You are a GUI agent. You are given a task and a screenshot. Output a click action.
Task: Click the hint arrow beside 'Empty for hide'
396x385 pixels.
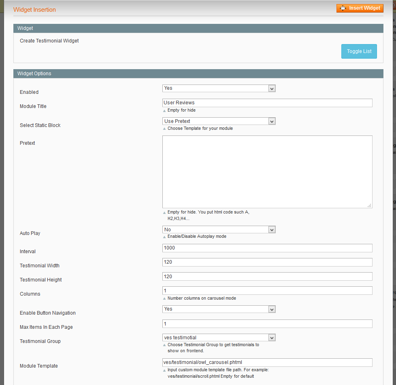[164, 111]
